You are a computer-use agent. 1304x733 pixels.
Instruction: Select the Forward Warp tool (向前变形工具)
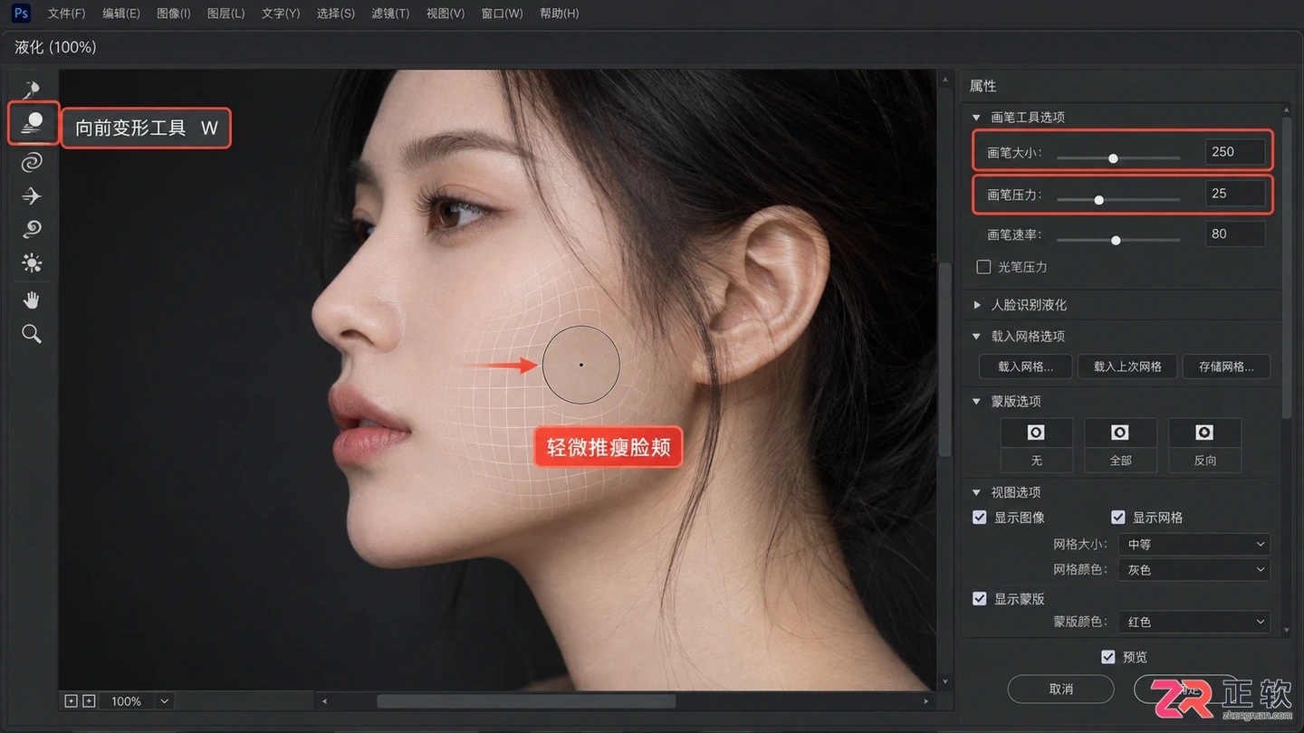pos(34,123)
